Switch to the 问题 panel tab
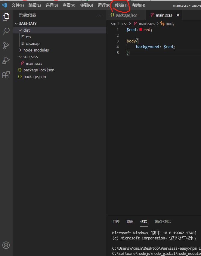The image size is (201, 256). (x=116, y=222)
